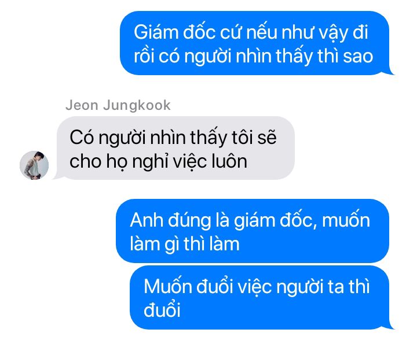Select the gray message 'Có người nhìn thấy tôi sẽ'
The image size is (417, 344).
(x=175, y=148)
